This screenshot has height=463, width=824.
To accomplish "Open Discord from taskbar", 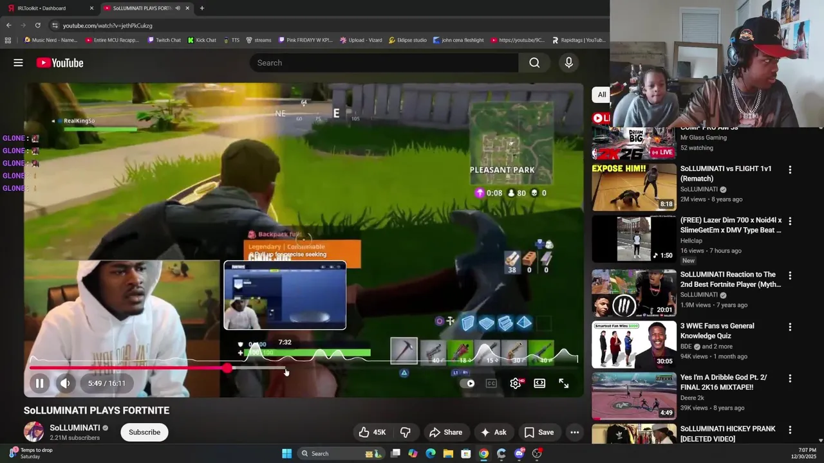I will pyautogui.click(x=520, y=453).
